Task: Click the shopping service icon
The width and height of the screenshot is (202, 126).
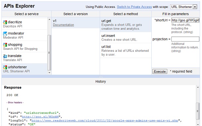Action: click(x=5, y=45)
